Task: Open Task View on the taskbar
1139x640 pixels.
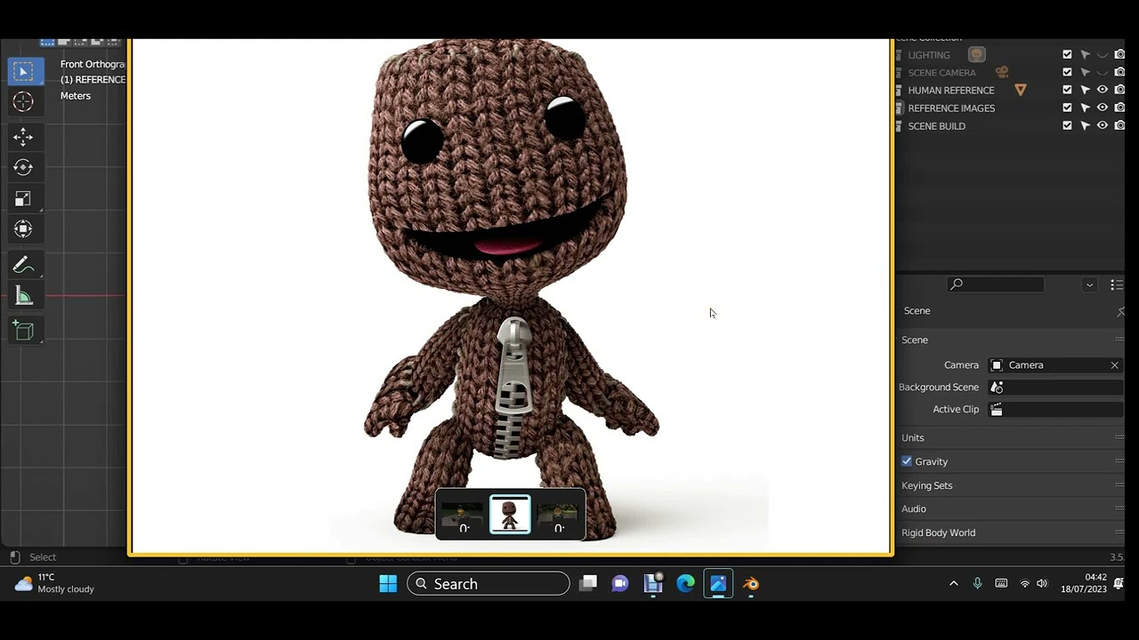Action: (588, 584)
